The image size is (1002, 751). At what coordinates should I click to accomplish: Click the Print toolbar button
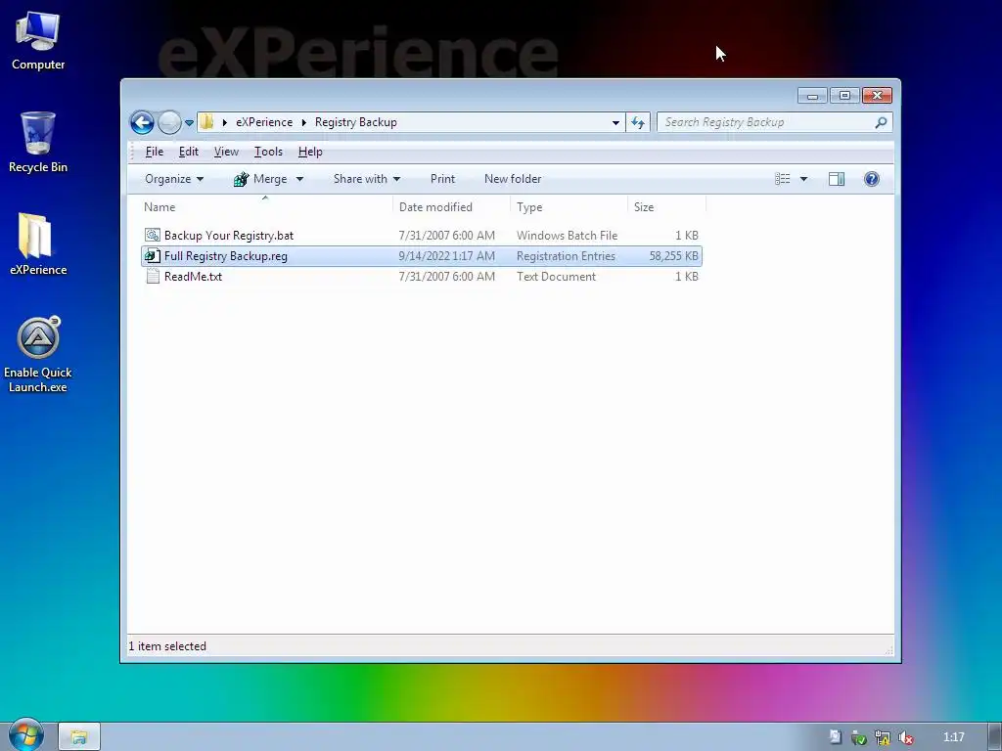442,179
